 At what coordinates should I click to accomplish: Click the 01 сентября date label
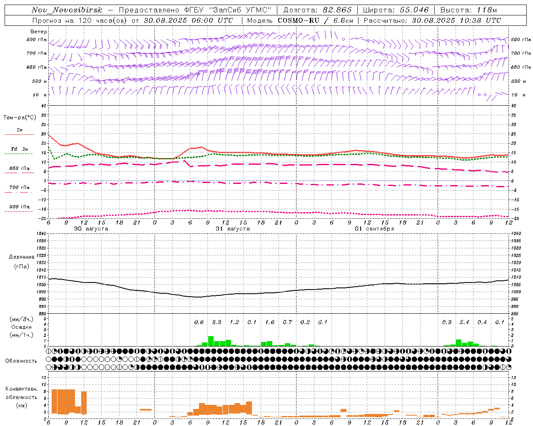point(374,229)
